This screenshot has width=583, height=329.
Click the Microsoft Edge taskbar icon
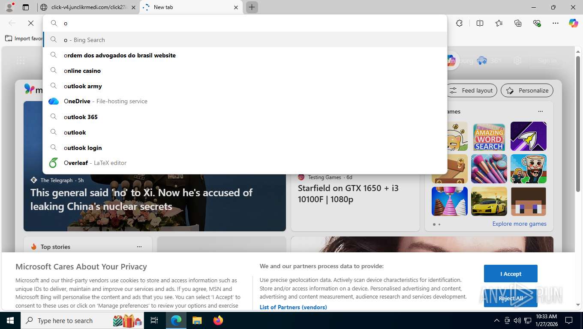176,320
